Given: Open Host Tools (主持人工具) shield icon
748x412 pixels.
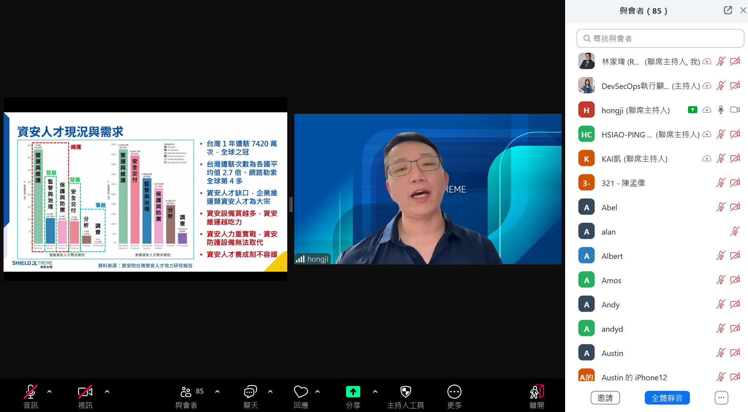Looking at the screenshot, I should (405, 392).
